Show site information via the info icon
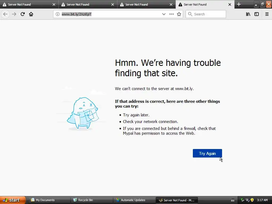 click(58, 14)
